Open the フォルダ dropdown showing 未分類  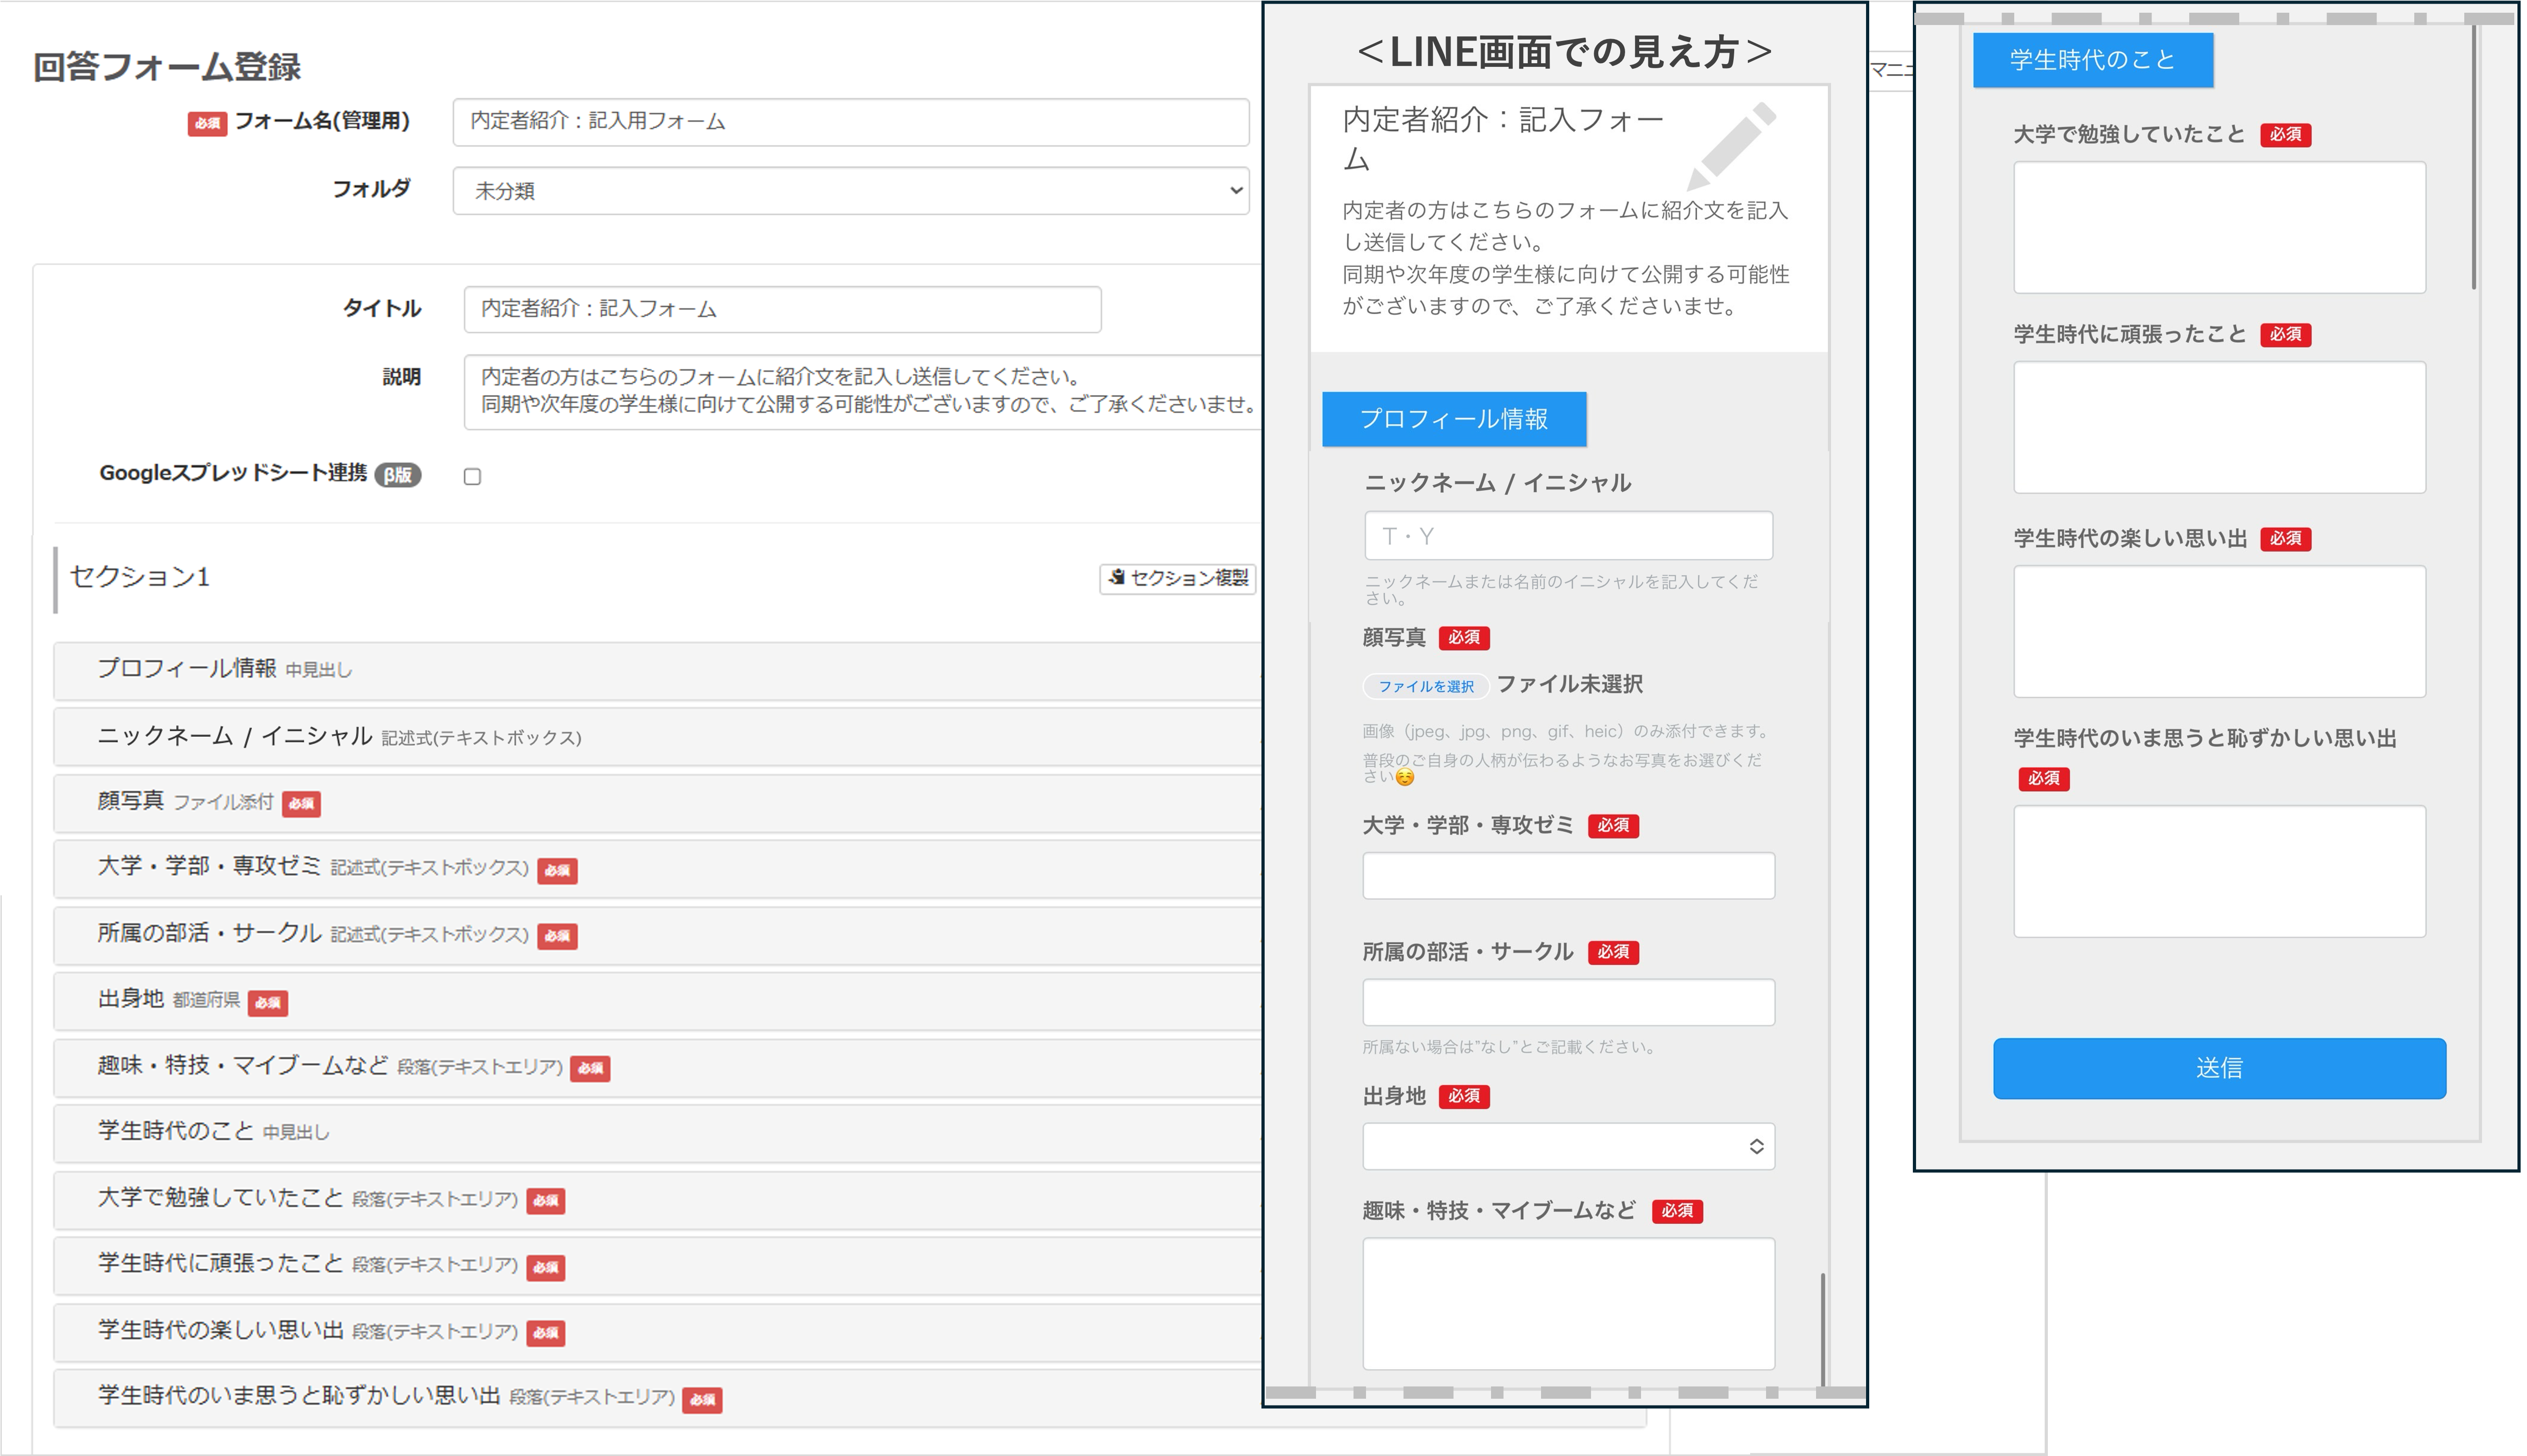pos(851,190)
